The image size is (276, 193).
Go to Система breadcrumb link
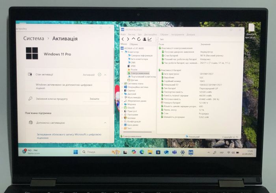pyautogui.click(x=34, y=39)
